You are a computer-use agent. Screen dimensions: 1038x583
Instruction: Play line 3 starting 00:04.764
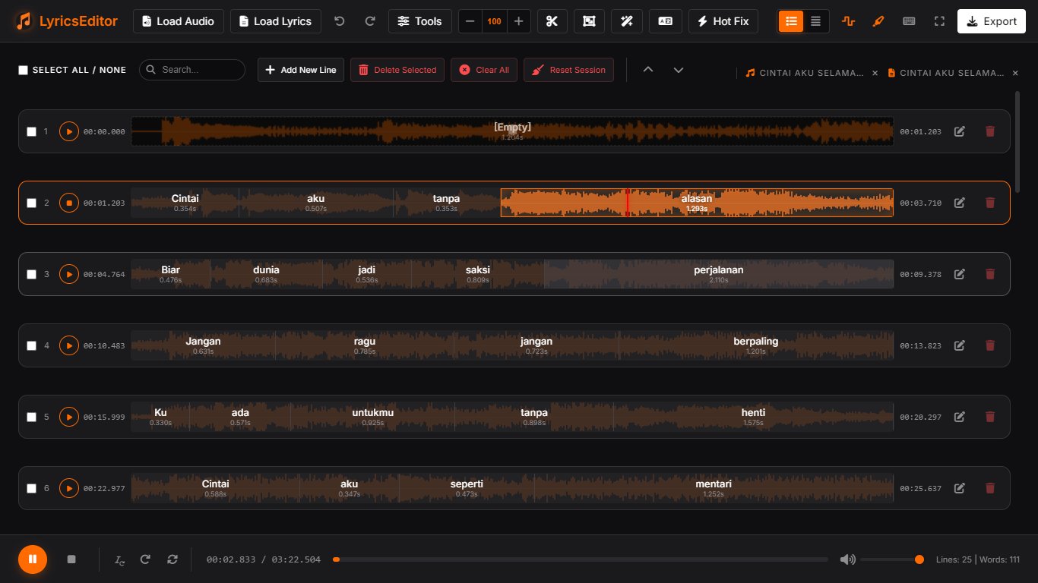69,274
